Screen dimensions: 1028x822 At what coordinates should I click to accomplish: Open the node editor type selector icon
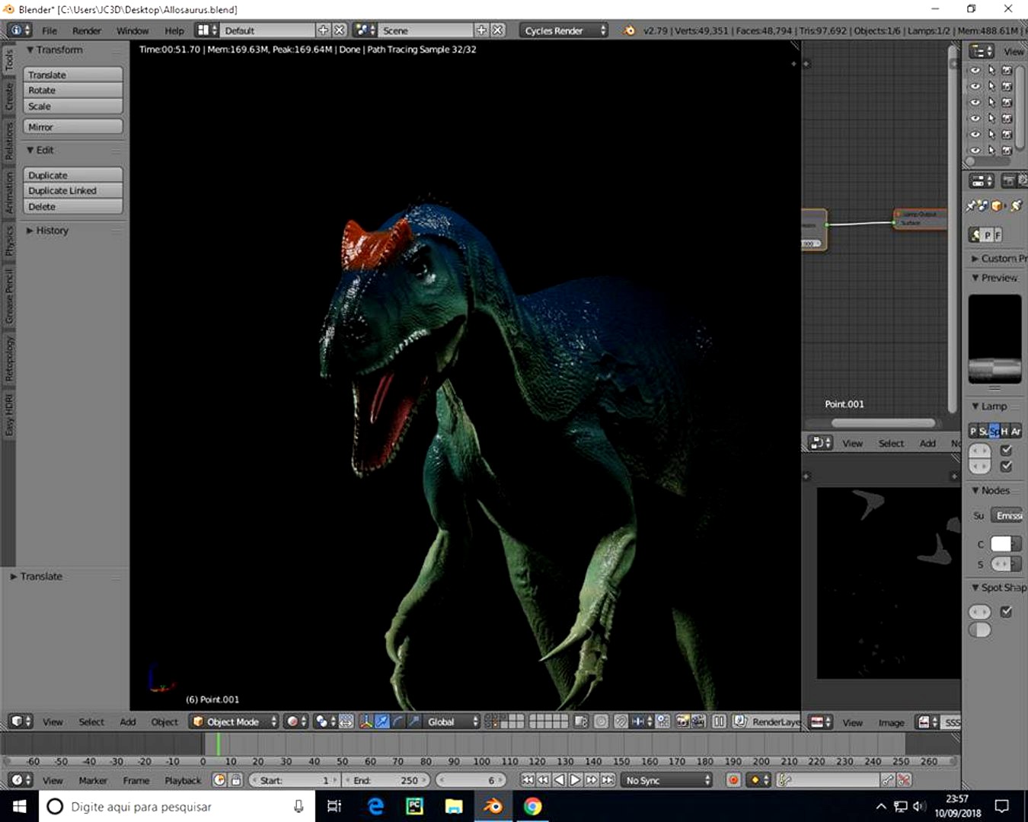(820, 442)
